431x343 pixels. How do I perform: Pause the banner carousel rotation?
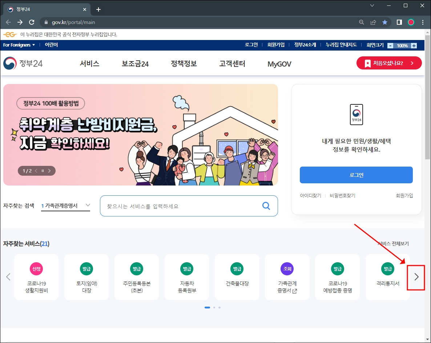click(x=43, y=171)
